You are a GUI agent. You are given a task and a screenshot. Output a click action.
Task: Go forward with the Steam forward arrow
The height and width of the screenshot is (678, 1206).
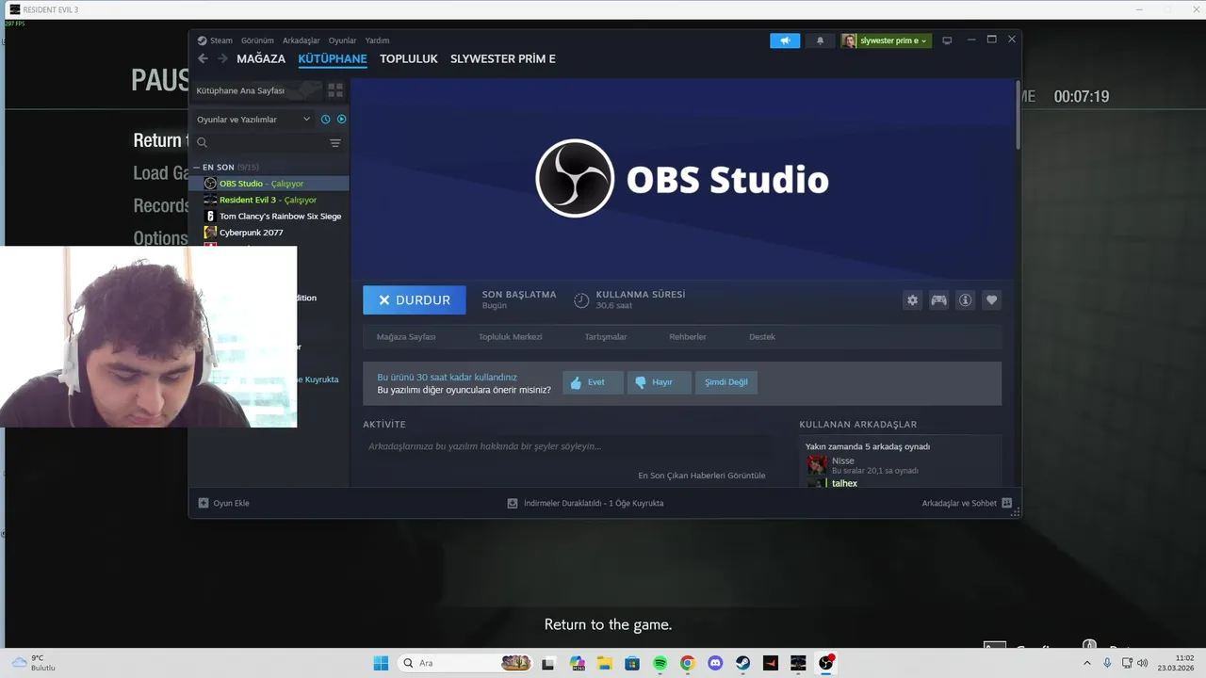pyautogui.click(x=222, y=58)
